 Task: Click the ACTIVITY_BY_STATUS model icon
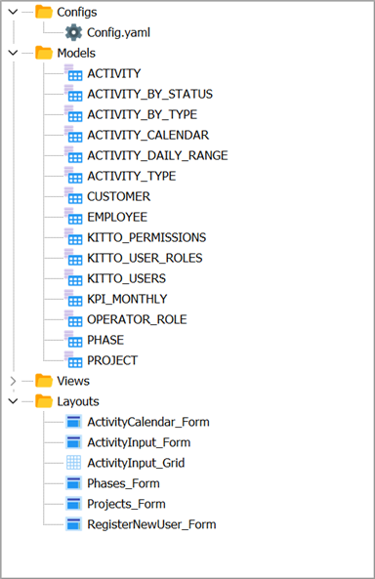pyautogui.click(x=73, y=94)
